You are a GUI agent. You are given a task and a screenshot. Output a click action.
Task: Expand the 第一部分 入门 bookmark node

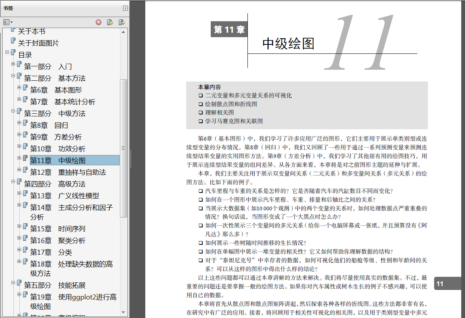(13, 64)
